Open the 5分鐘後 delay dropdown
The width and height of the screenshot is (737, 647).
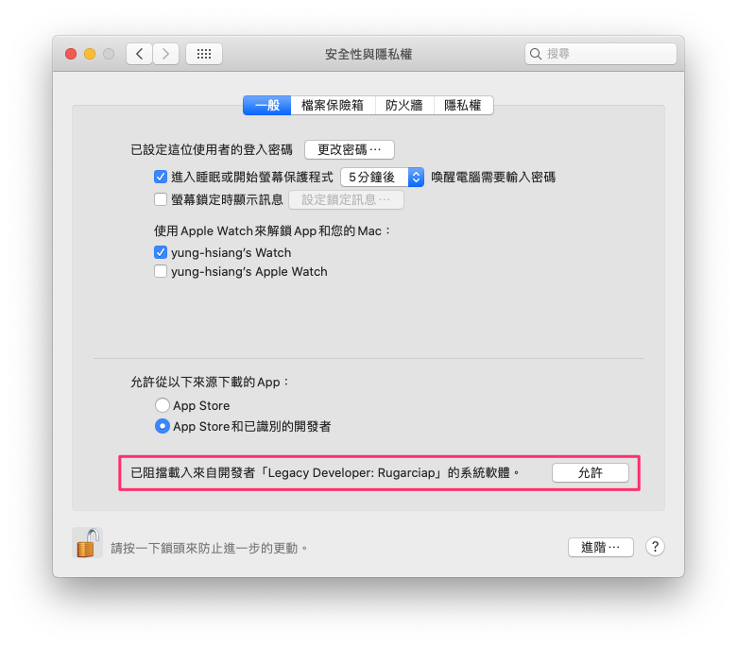(382, 178)
